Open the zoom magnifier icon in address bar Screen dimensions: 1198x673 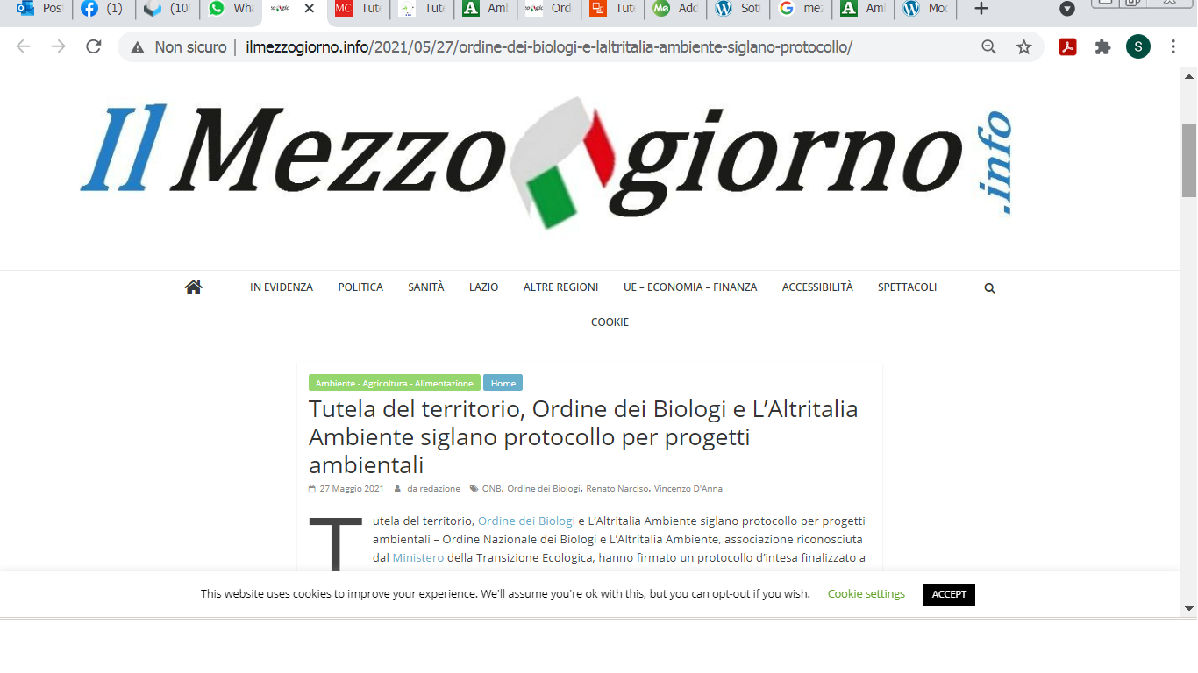coord(988,47)
